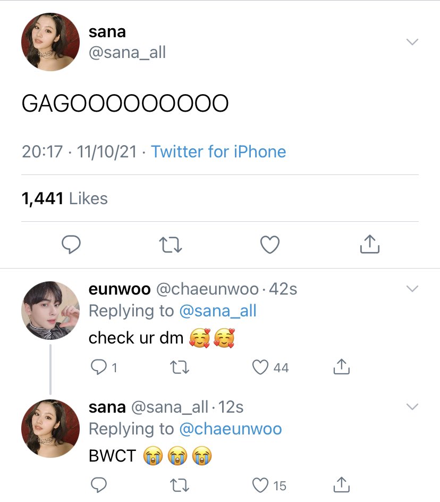
Task: Open options chevron on main tweet
Action: (412, 41)
